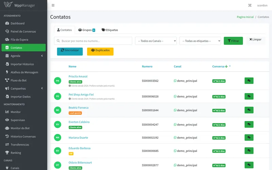Start chat with Otávio Bittencourt
Screen dimensions: 272x170
249,165
